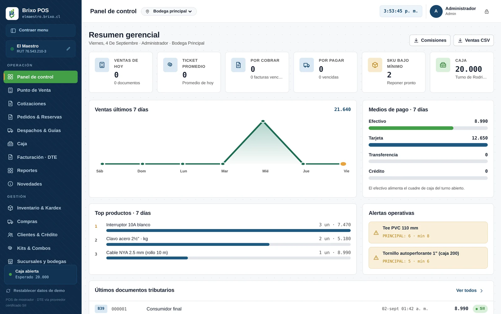Click the chevron next to Ver todos
501x314 pixels.
tap(482, 291)
